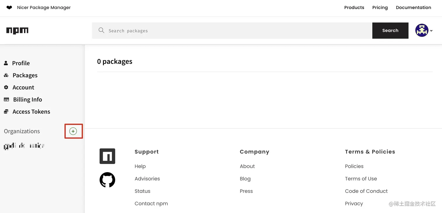Click the Packages boxes icon
This screenshot has width=442, height=213.
click(x=6, y=75)
